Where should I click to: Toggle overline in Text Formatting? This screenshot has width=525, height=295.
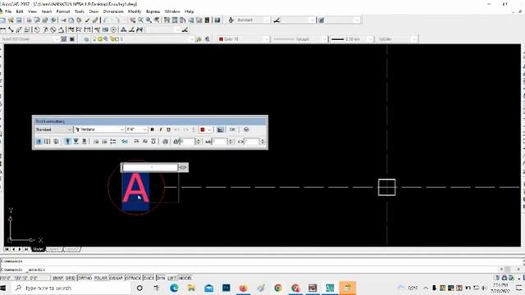(x=153, y=142)
